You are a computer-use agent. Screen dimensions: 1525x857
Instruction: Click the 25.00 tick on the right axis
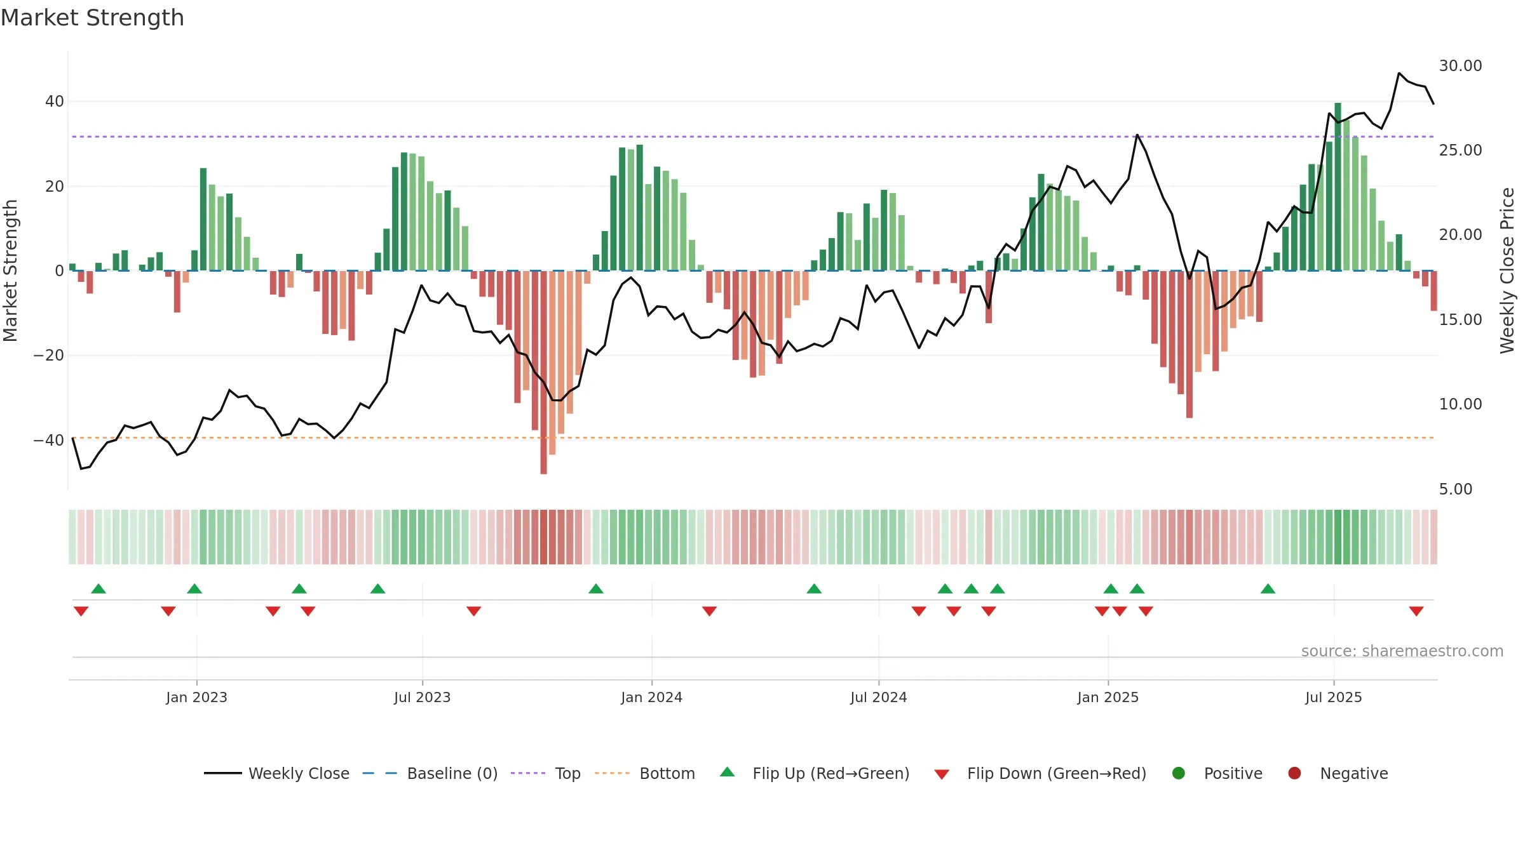pos(1460,150)
